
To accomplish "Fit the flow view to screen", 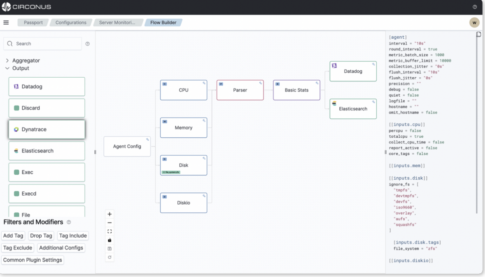I will [110, 231].
